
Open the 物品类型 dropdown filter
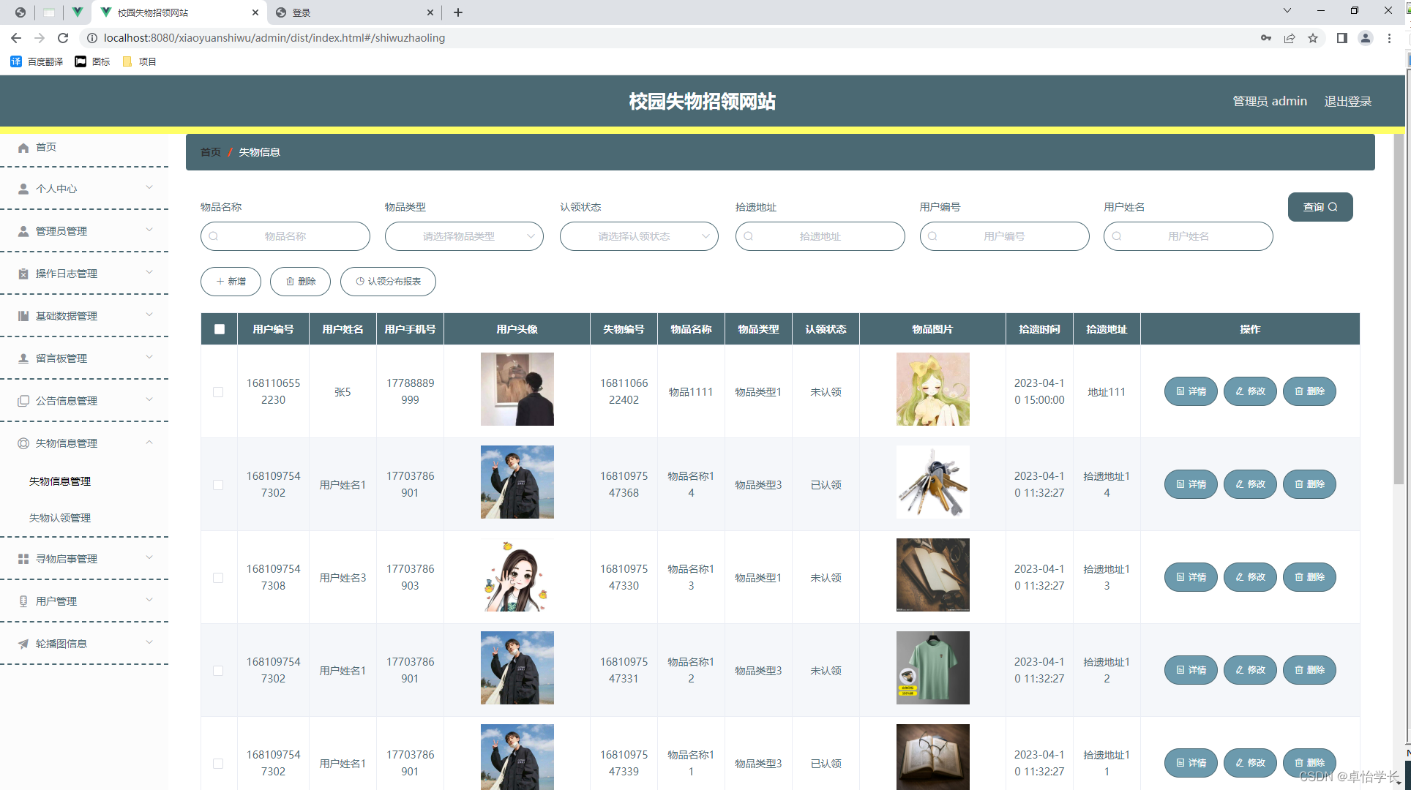[464, 236]
